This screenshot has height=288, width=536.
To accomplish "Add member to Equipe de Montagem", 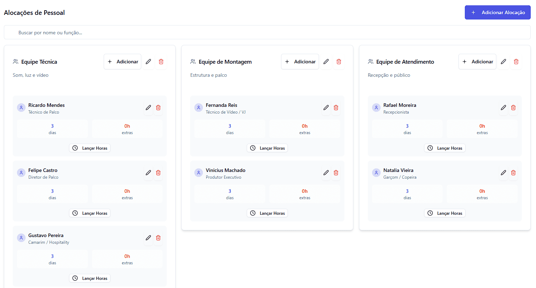I will click(300, 62).
